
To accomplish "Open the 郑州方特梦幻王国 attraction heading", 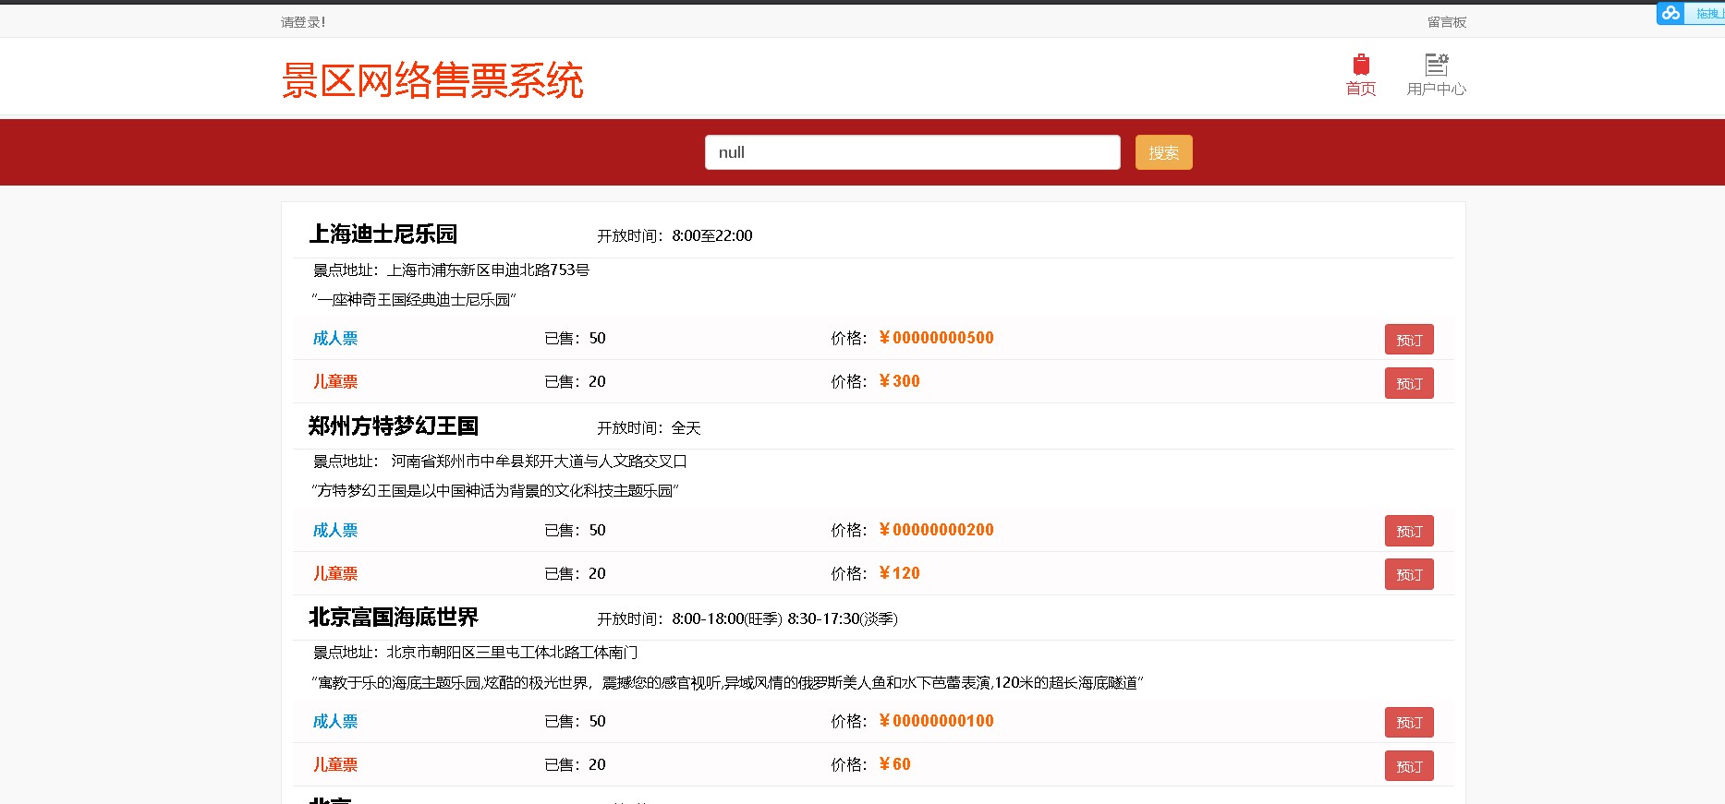I will [394, 426].
